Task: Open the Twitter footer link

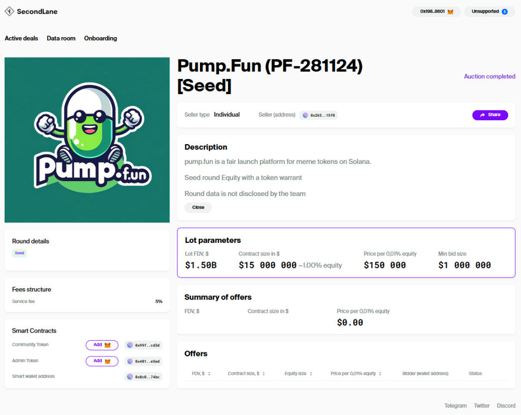Action: pos(481,406)
